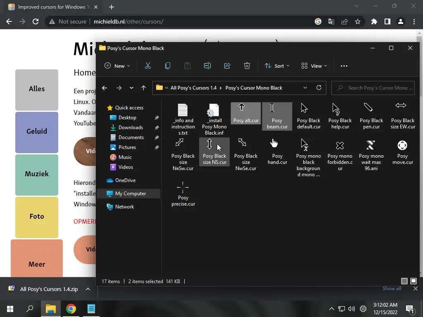The height and width of the screenshot is (317, 423).
Task: Open Chrome extensions puzzle icon
Action: [374, 21]
